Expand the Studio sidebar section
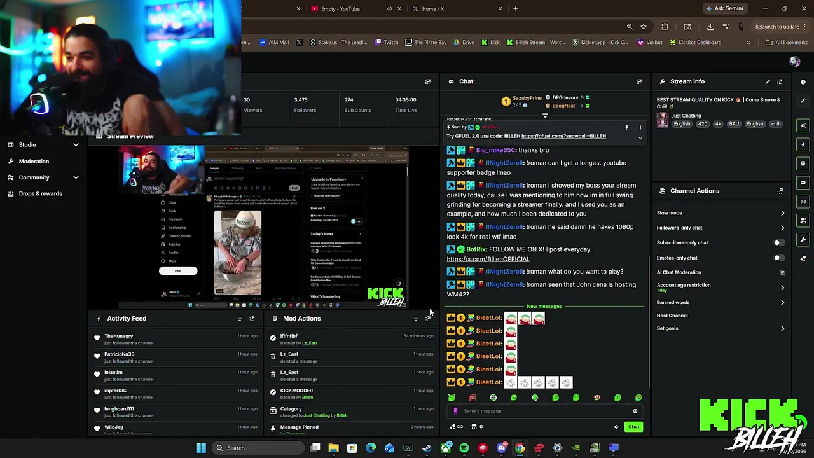This screenshot has width=814, height=458. pos(76,145)
